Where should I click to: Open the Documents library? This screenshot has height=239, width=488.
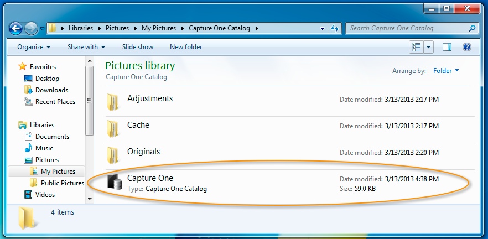[52, 136]
